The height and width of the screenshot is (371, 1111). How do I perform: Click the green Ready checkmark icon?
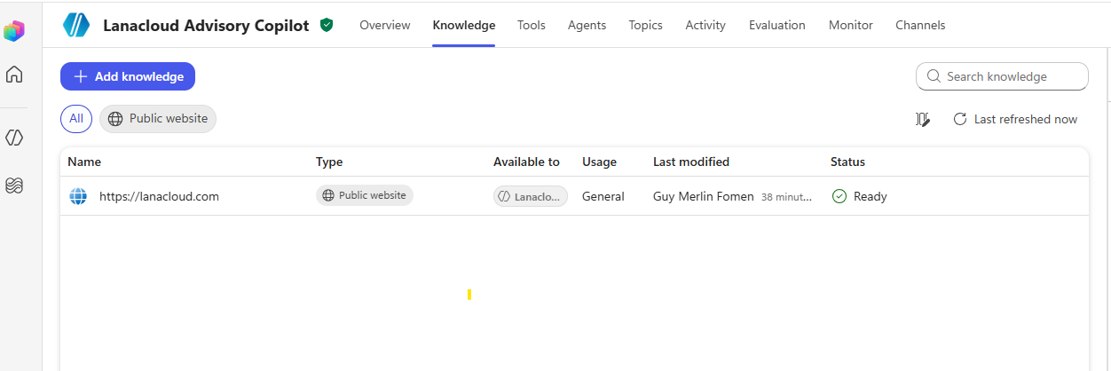[x=839, y=196]
